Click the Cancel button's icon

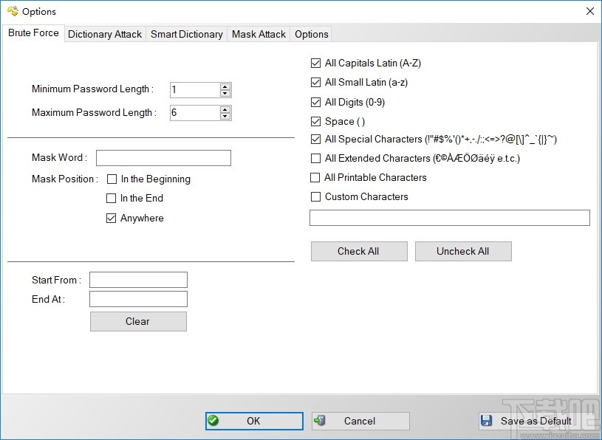[320, 421]
